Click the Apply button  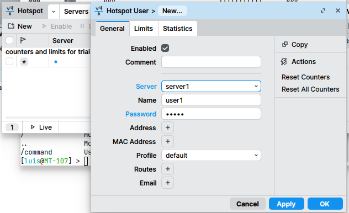[x=286, y=204]
